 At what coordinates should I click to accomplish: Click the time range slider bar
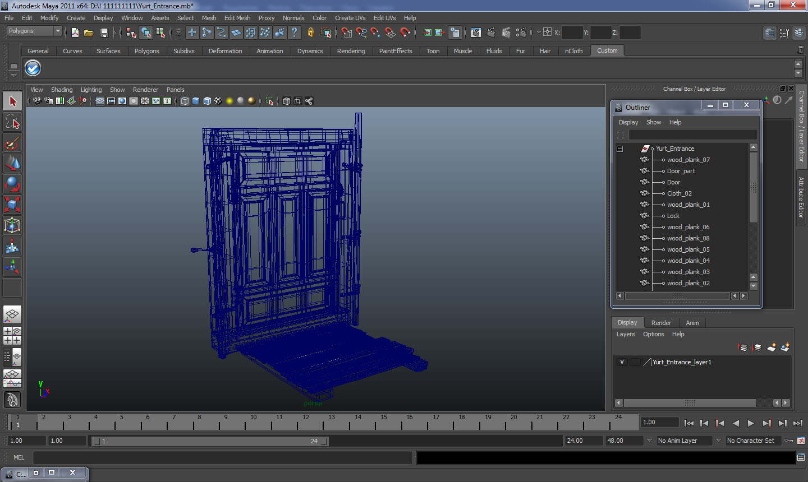pos(210,441)
